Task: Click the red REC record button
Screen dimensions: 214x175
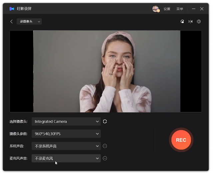Action: click(x=181, y=140)
